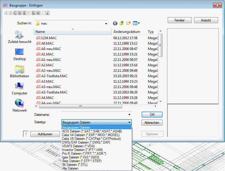
Task: Choose Step Dateien file type
Action: click(x=97, y=161)
